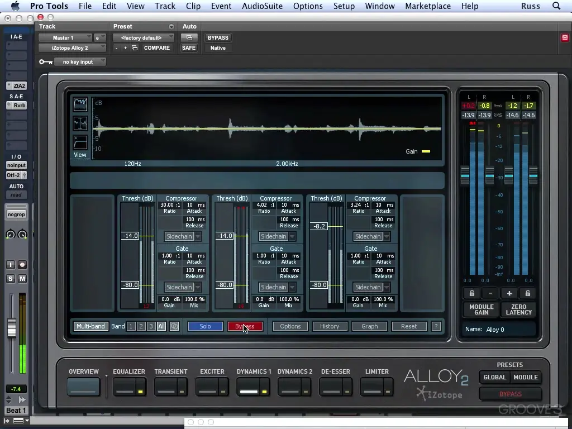Click the band 1 compressor ratio value 30.00
Screen dimensions: 572x429
click(168, 205)
